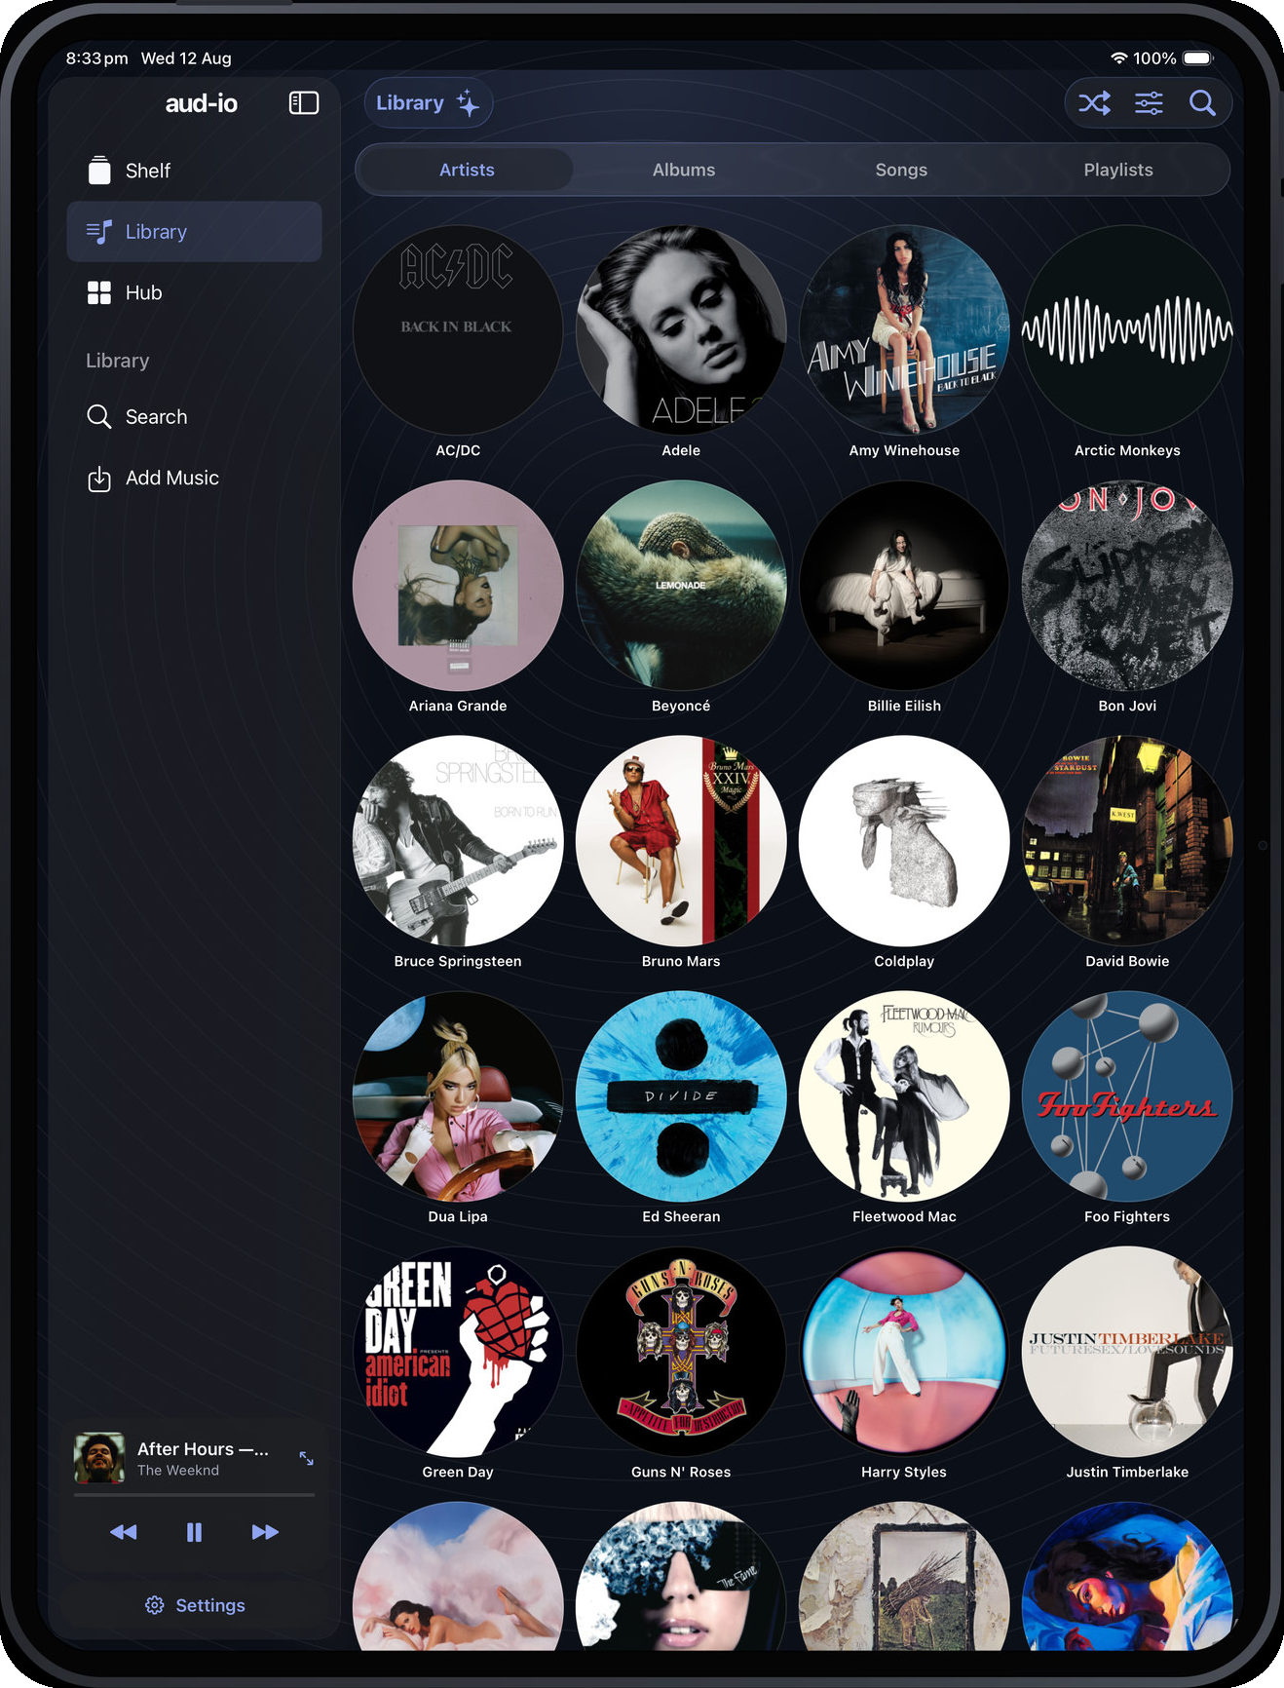This screenshot has height=1688, width=1284.
Task: Expand the now playing player
Action: click(306, 1458)
